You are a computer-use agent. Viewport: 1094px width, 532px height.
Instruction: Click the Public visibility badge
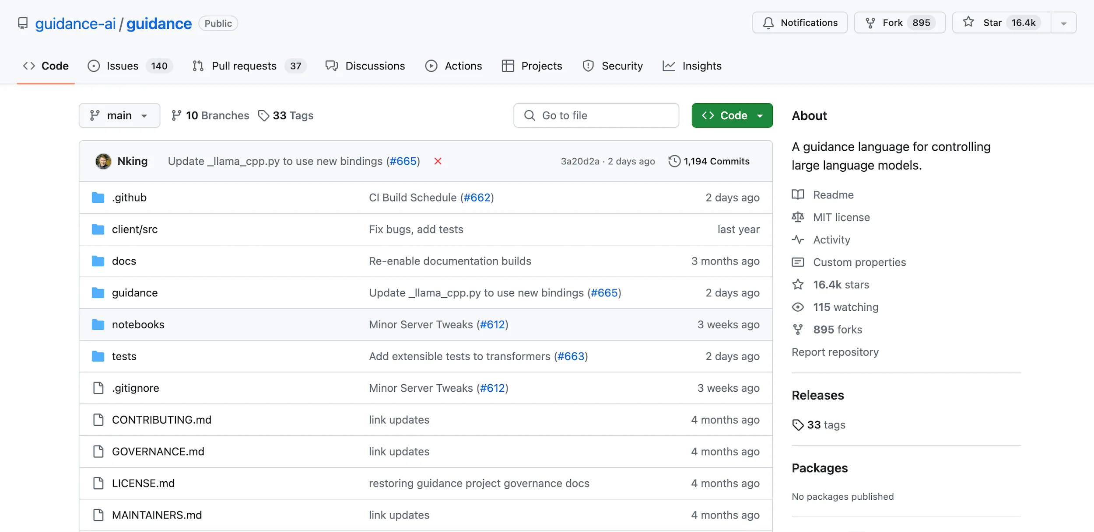point(218,23)
